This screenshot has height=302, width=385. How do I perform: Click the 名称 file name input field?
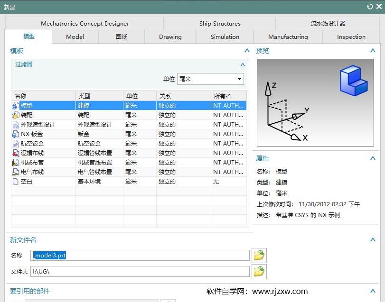pyautogui.click(x=140, y=256)
